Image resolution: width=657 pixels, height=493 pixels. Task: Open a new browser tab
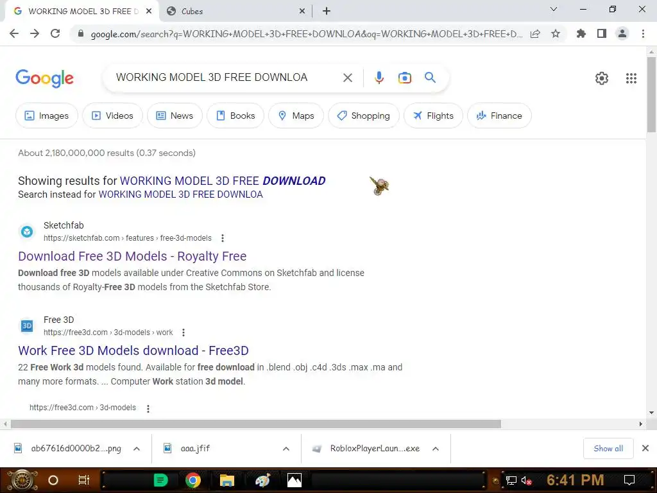pos(327,11)
